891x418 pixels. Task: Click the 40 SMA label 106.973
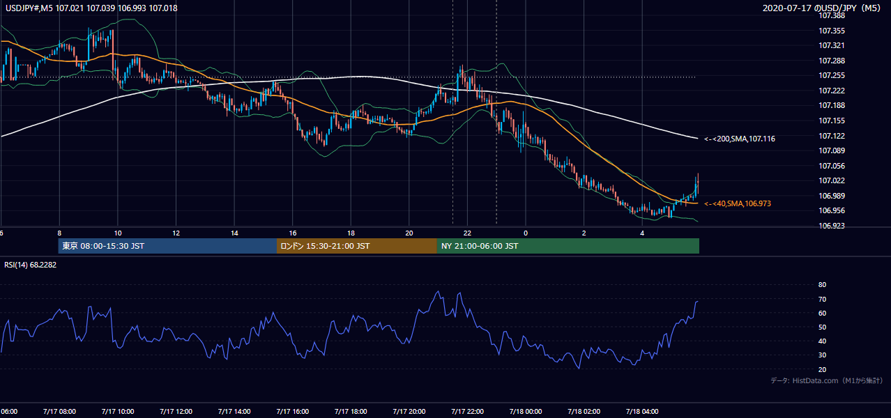(738, 203)
